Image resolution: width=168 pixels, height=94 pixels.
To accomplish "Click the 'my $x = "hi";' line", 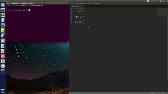I will pos(79,16).
